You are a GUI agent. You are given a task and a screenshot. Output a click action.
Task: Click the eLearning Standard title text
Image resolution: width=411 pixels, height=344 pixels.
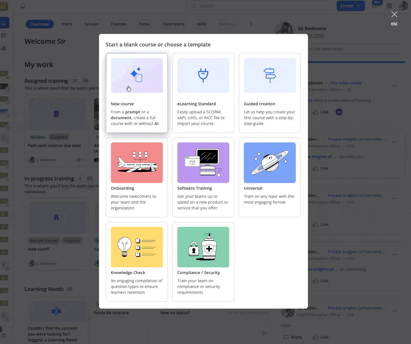[x=197, y=104]
